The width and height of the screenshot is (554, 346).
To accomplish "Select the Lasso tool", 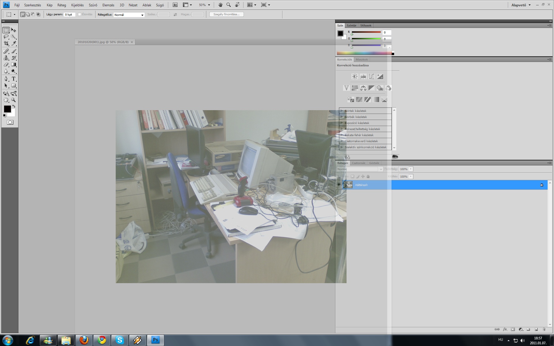I will pos(6,37).
